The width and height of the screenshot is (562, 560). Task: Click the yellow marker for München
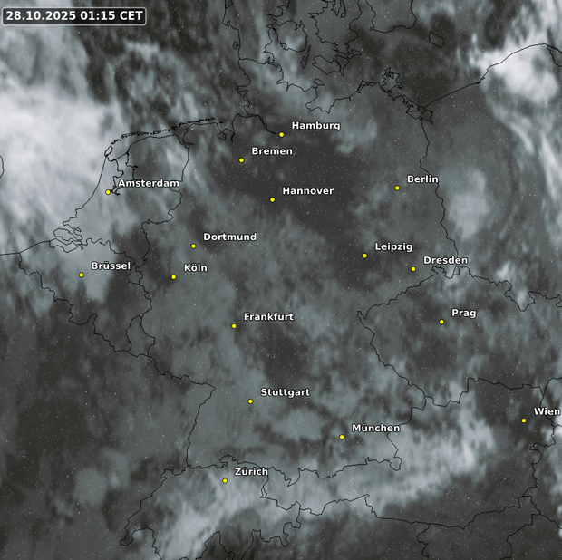coord(342,437)
